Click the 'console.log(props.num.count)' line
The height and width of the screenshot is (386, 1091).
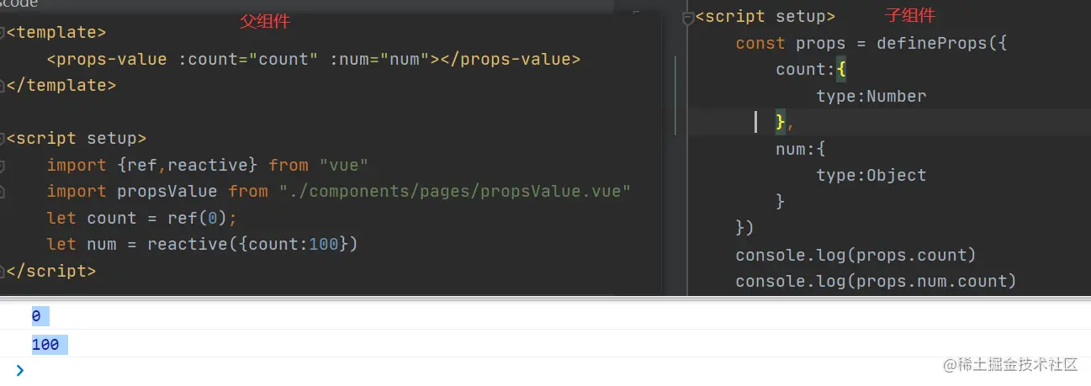click(x=877, y=280)
